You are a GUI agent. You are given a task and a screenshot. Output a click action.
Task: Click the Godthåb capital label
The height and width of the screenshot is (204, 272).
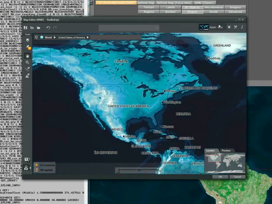pos(214,58)
